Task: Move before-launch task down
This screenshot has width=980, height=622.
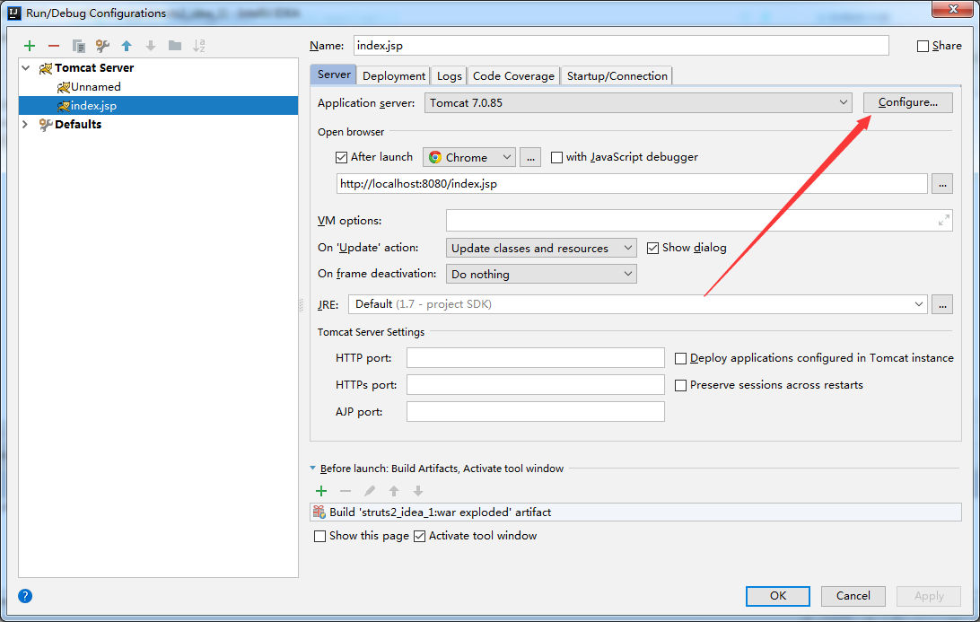Action: (418, 491)
